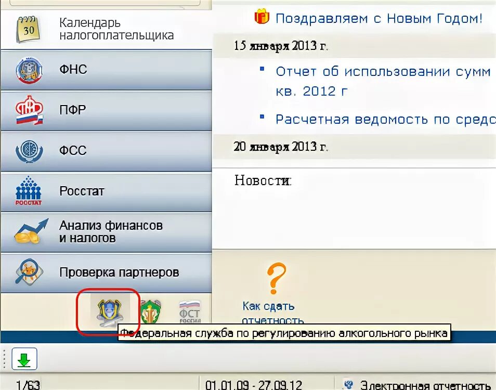
Task: Click the finance analysis chart icon
Action: (x=31, y=231)
